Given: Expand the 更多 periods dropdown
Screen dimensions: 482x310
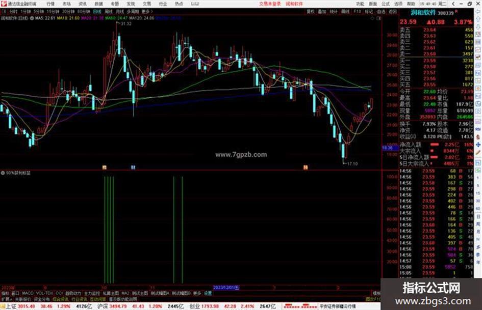Looking at the screenshot, I should (147, 12).
